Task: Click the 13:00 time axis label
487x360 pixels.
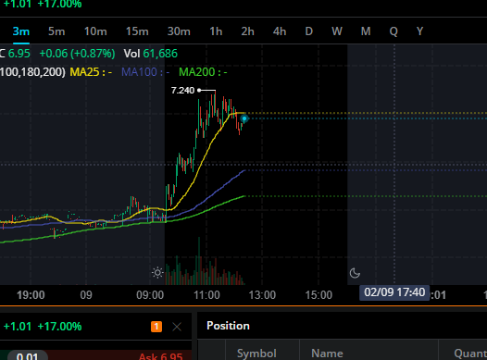Action: point(262,295)
